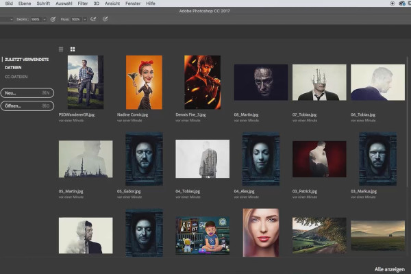The width and height of the screenshot is (411, 274).
Task: Open 05_Gabor.jpg thumbnail
Action: click(x=144, y=159)
